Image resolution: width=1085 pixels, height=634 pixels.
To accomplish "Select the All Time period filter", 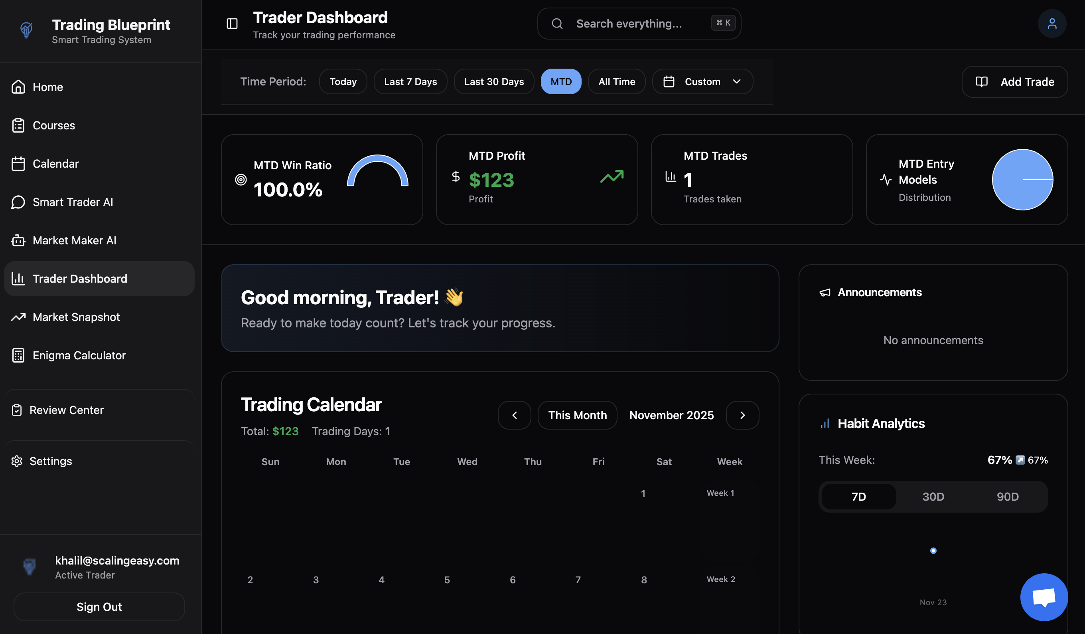I will [617, 81].
